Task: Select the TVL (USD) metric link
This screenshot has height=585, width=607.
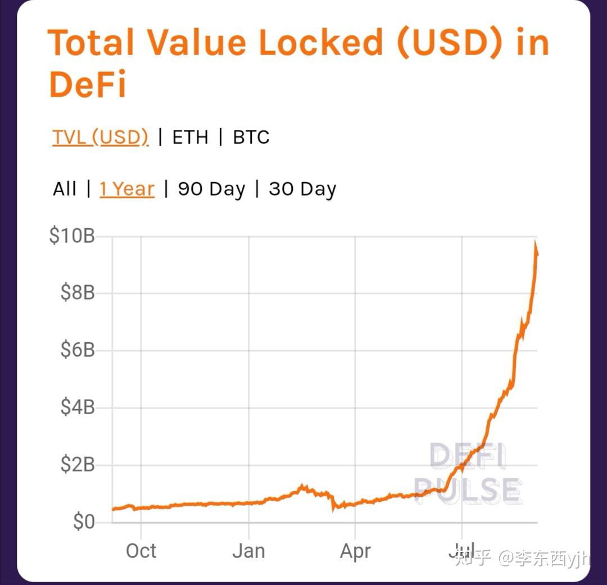Action: (99, 136)
